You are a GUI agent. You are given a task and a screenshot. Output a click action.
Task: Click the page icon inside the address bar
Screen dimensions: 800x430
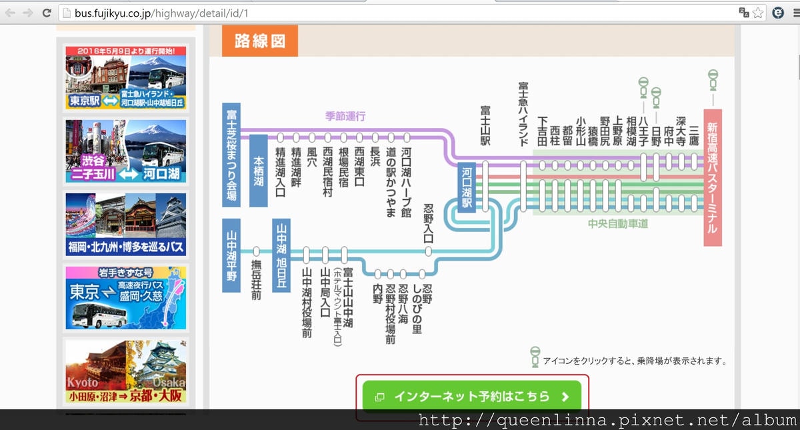tap(65, 12)
